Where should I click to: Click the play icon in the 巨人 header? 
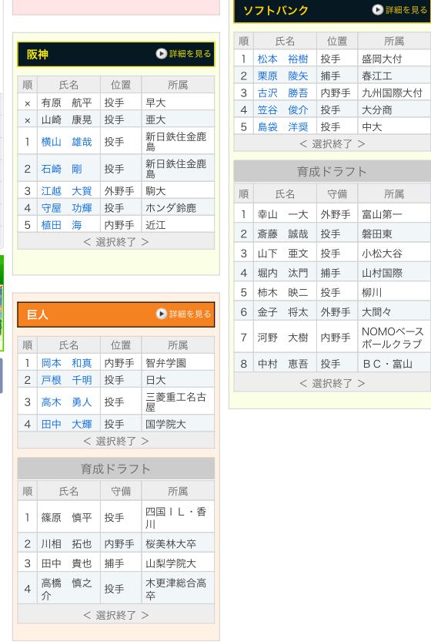(161, 314)
